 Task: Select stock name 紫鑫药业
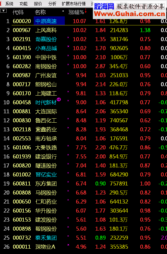point(46,129)
